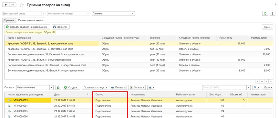Image resolution: width=279 pixels, height=118 pixels.
Task: Remove Обувь filter tag close icon
Action: click(x=53, y=32)
